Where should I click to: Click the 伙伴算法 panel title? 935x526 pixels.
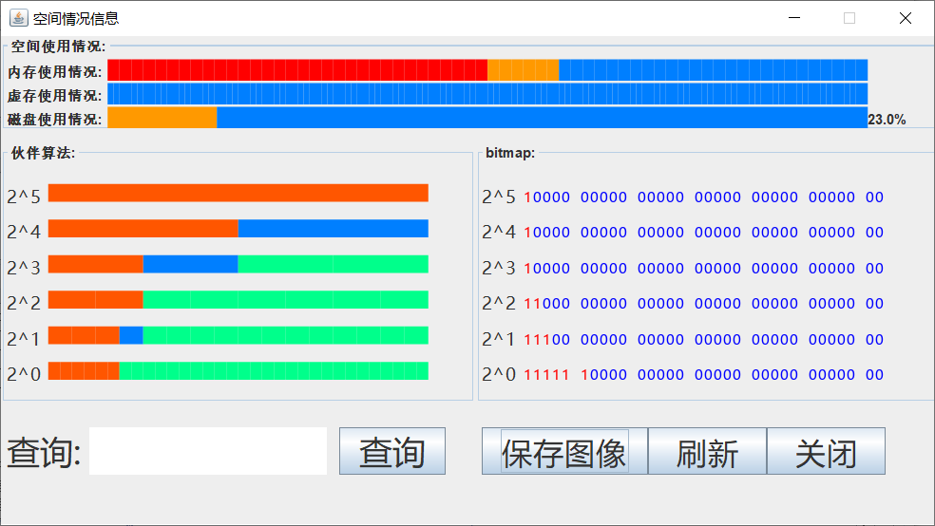pyautogui.click(x=43, y=153)
